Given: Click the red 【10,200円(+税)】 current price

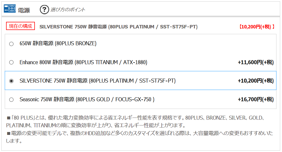Looking at the screenshot, I should (x=256, y=27).
